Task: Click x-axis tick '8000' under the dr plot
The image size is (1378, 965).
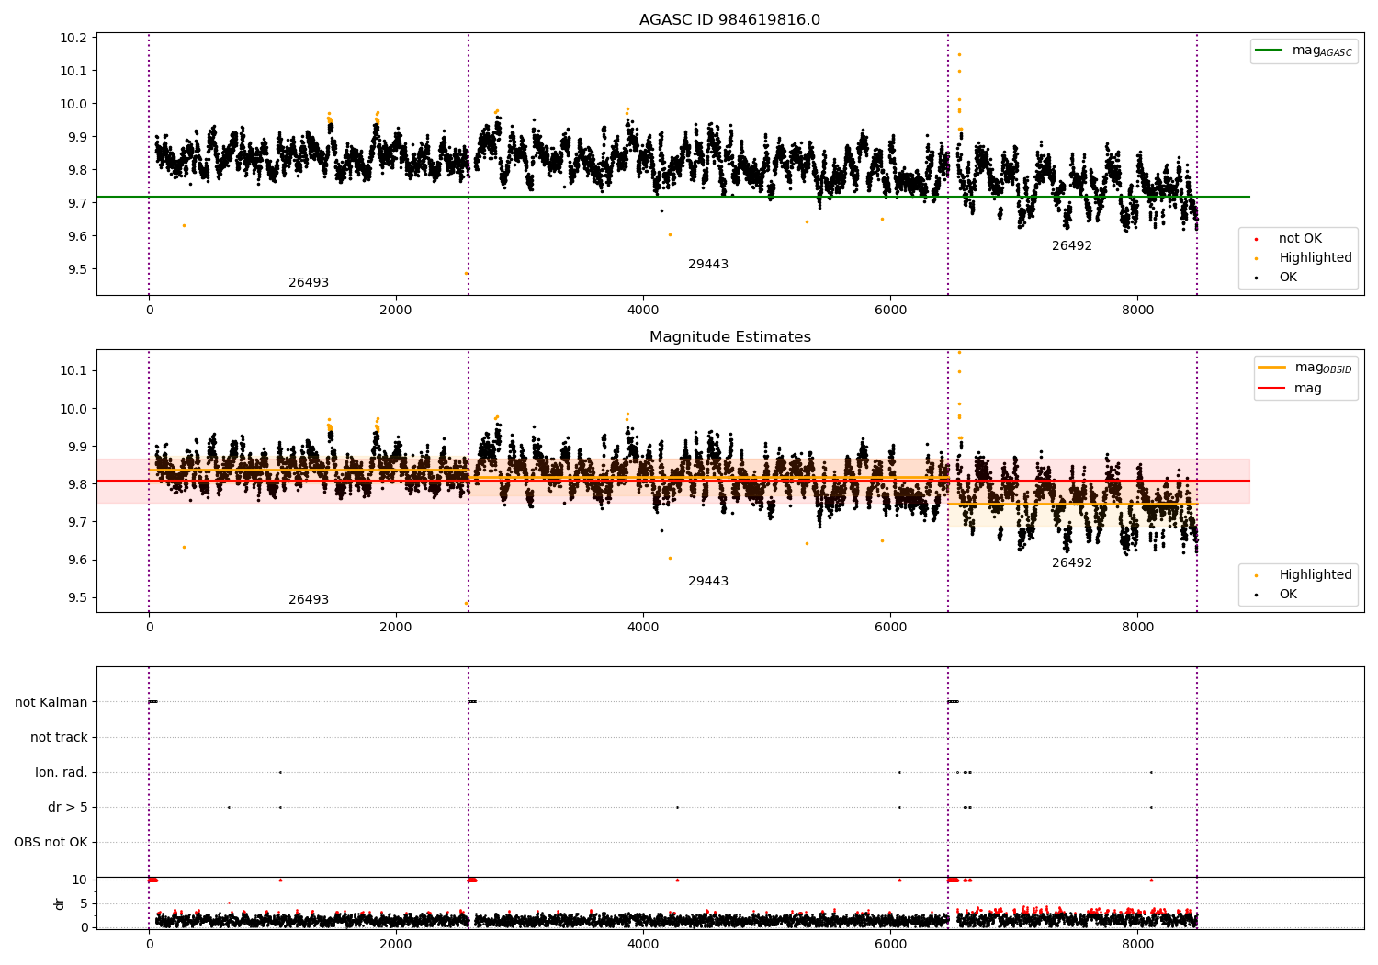Action: [1137, 944]
